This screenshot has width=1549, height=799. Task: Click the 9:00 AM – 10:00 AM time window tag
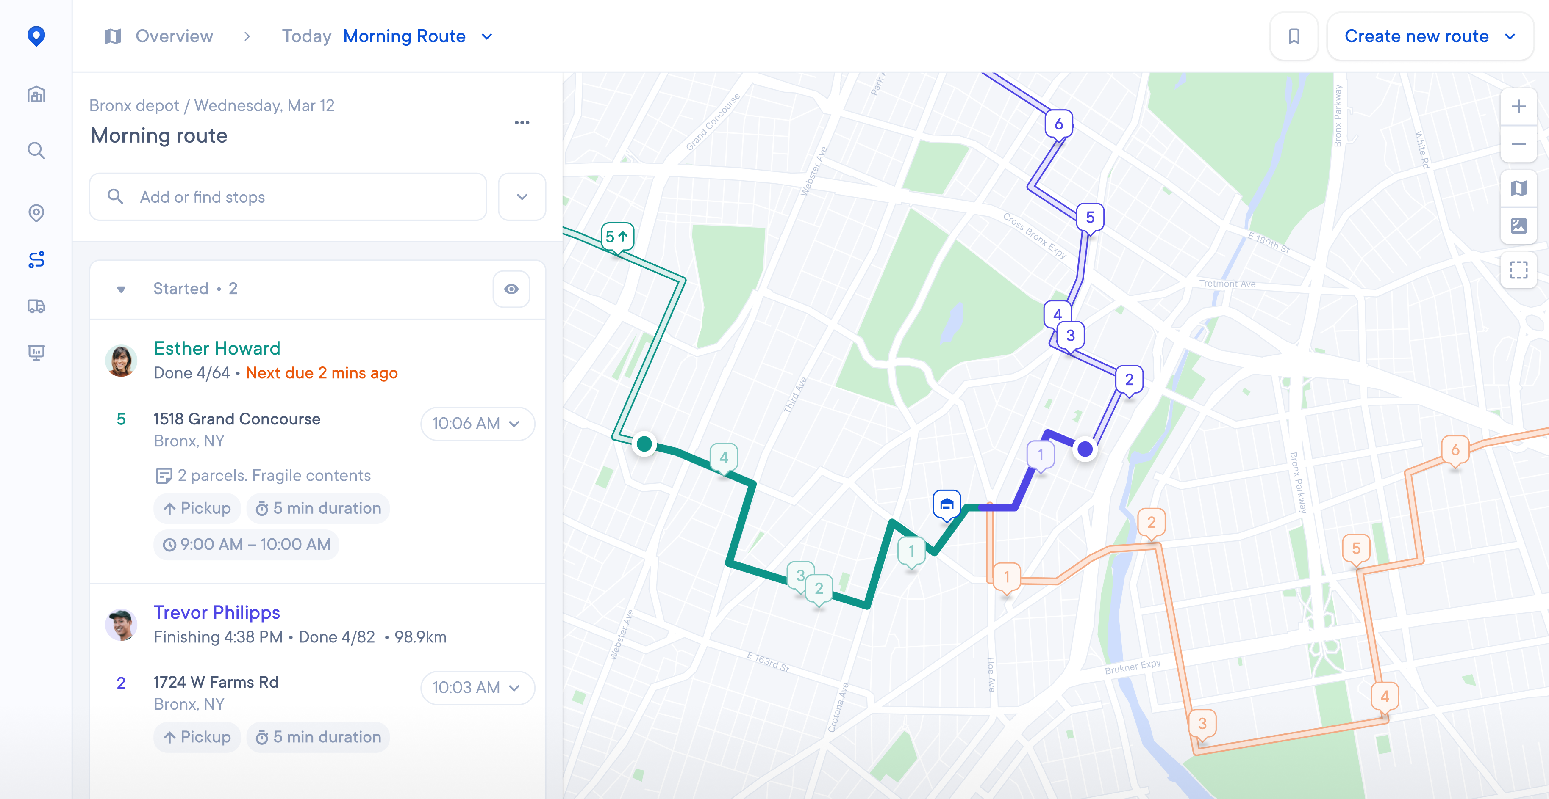tap(246, 544)
